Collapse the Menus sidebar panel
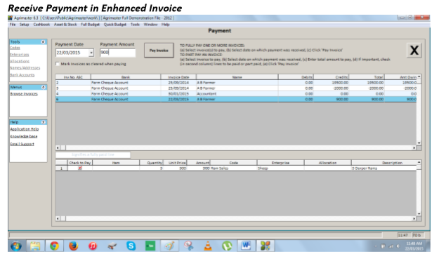This screenshot has height=259, width=439. (x=43, y=87)
